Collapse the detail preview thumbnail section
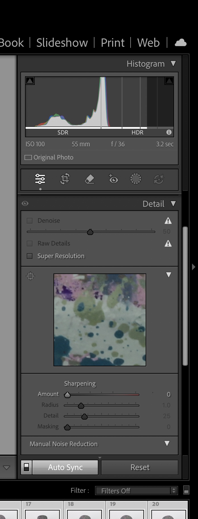Screen dimensions: 198x519 tap(169, 275)
